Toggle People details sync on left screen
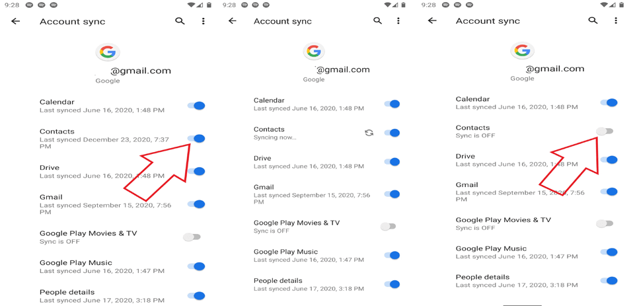This screenshot has width=637, height=306. 196,296
